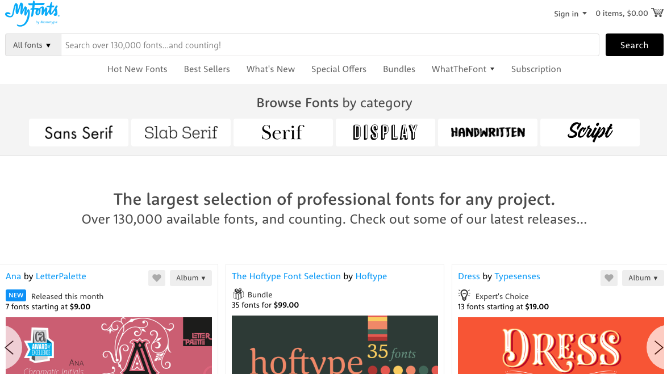Expand the WhatTheFont menu
The width and height of the screenshot is (667, 374).
tap(463, 69)
